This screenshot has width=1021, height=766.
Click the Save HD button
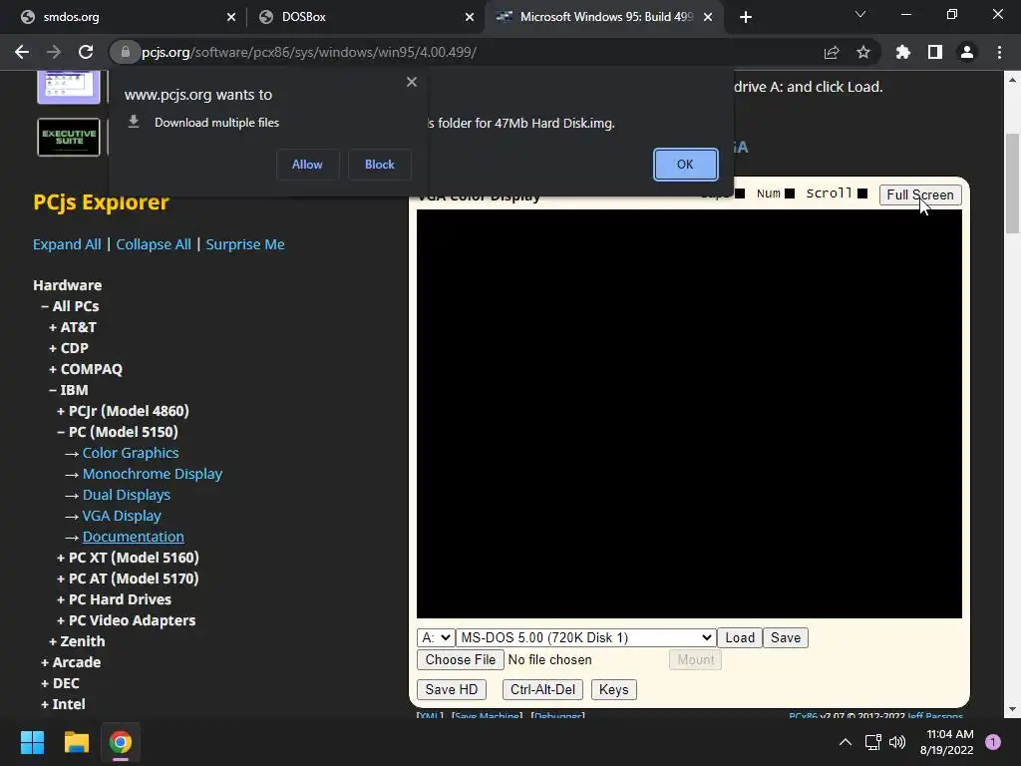[x=452, y=690]
